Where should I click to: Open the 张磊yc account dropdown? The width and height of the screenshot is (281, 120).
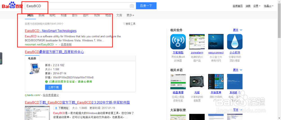269,6
